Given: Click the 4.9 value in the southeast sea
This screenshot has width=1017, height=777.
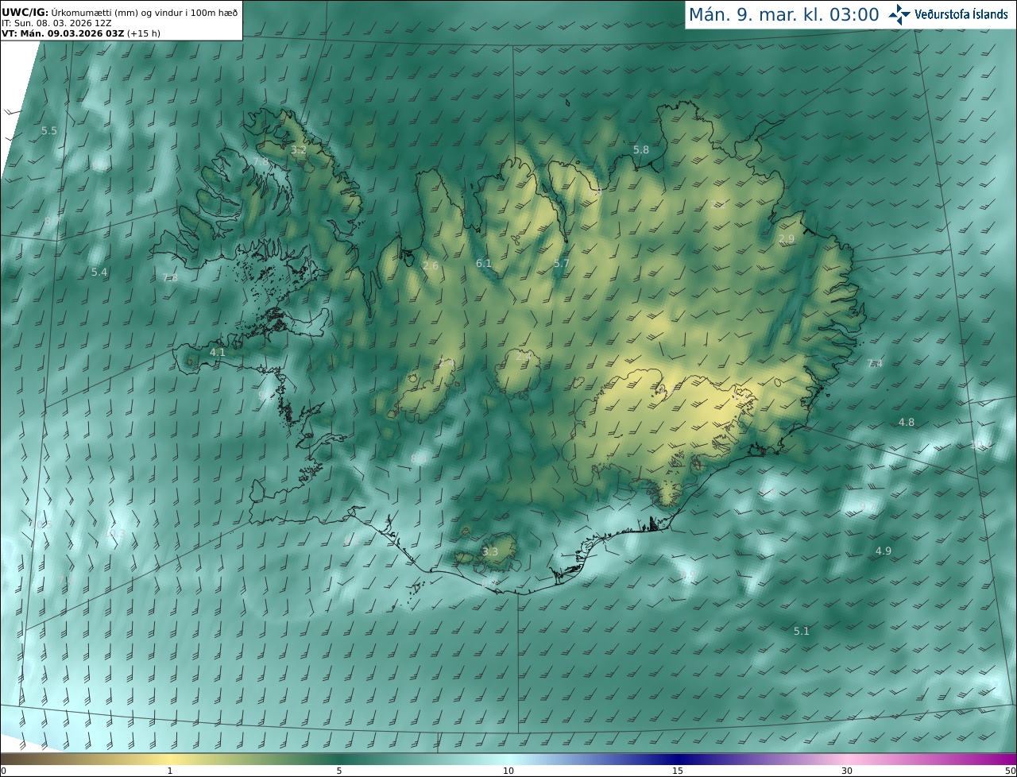Looking at the screenshot, I should pyautogui.click(x=884, y=551).
